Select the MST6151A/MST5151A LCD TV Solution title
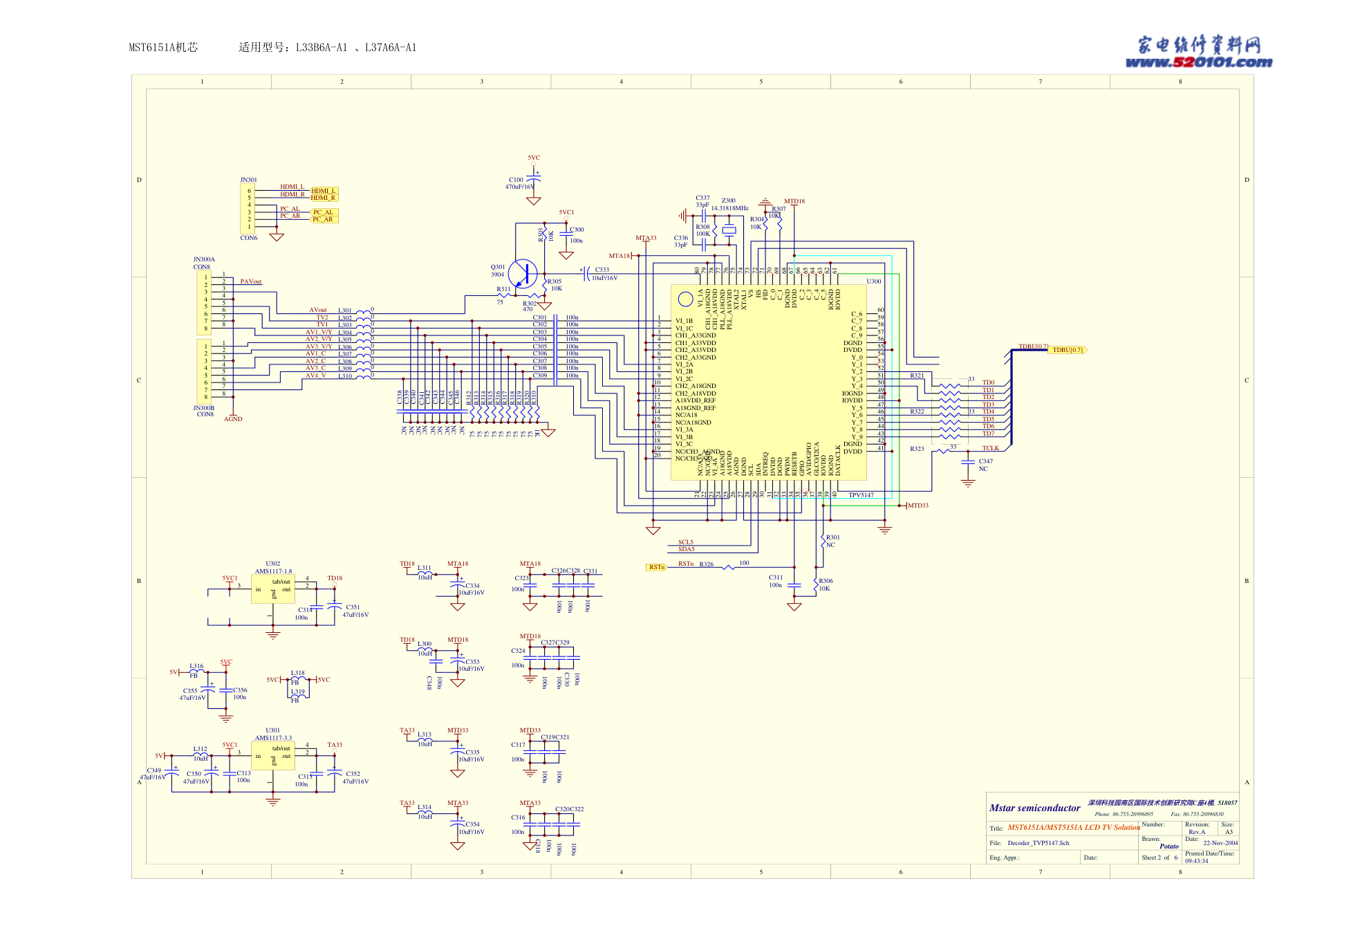 (1074, 827)
